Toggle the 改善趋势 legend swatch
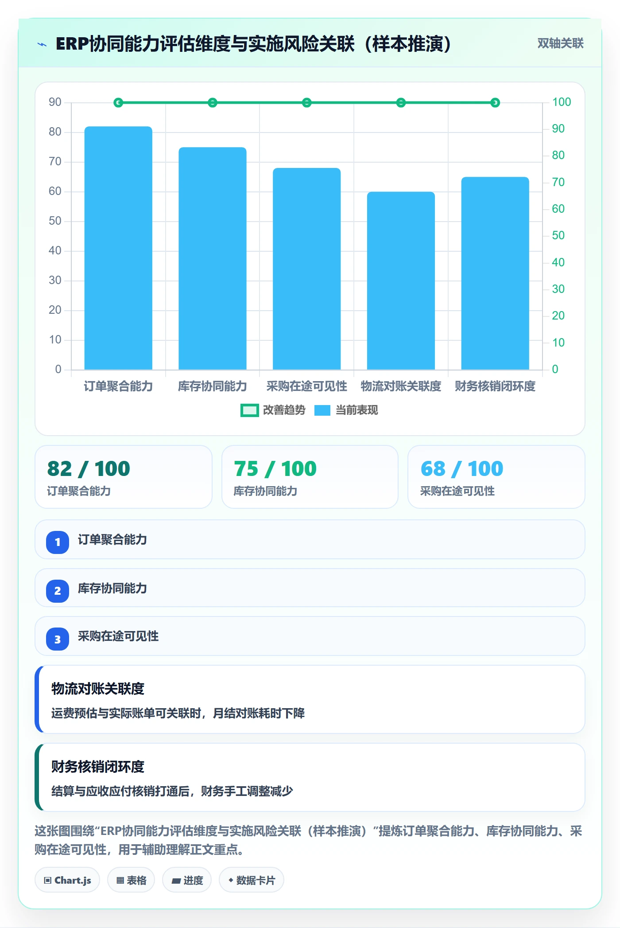Screen dimensions: 620x928 pos(249,410)
